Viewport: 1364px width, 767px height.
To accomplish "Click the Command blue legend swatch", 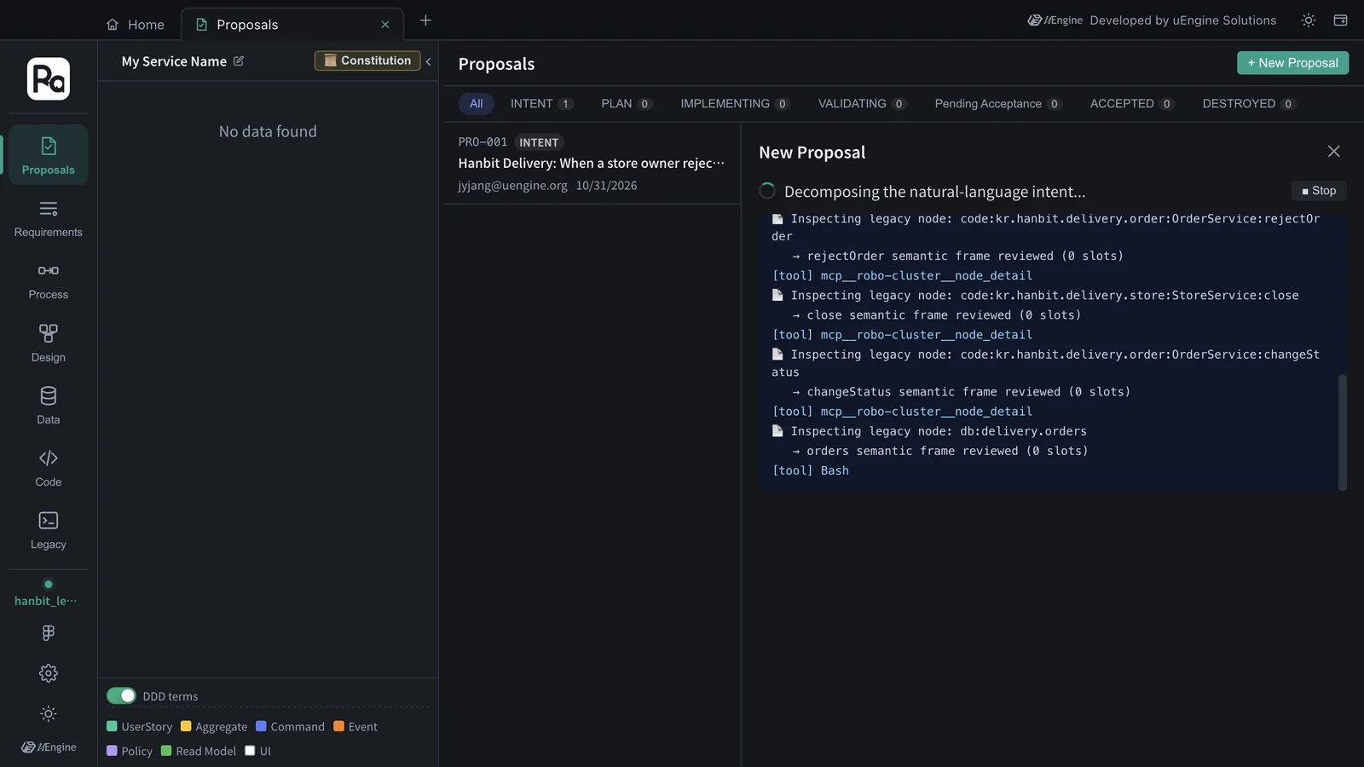I will pyautogui.click(x=261, y=726).
